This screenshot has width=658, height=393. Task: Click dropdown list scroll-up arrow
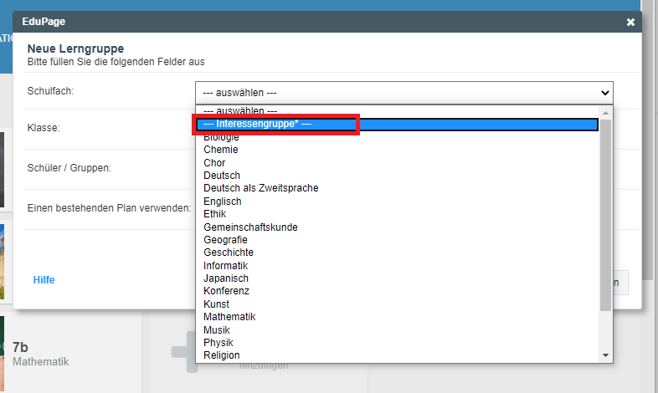pyautogui.click(x=605, y=113)
